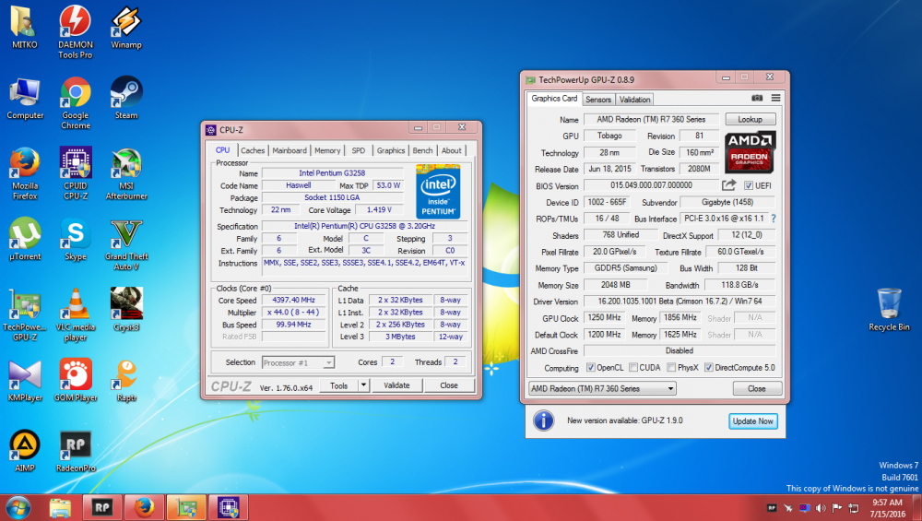Open Winamp desktop shortcut
The image size is (922, 521).
coord(125,27)
